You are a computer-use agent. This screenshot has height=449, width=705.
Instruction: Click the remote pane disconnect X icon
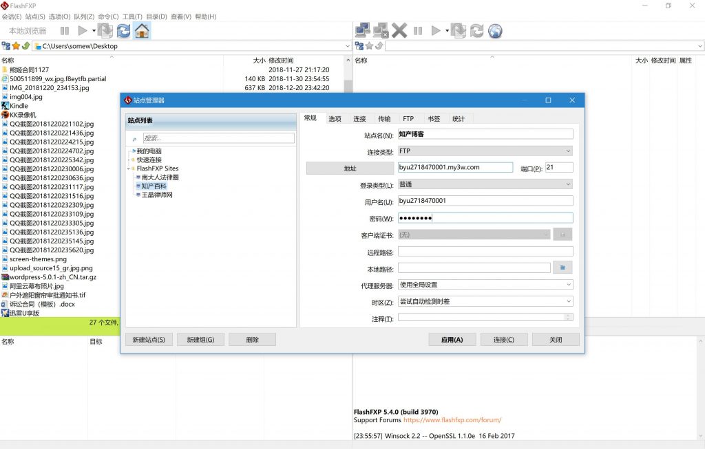click(399, 31)
